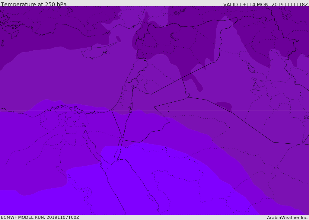The width and height of the screenshot is (309, 220).
Task: Click the 'VALID T+114 MON. 20191111T18Z' timestamp
Action: [x=266, y=5]
